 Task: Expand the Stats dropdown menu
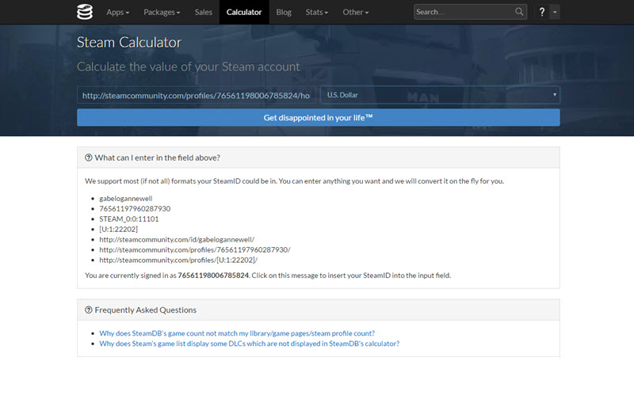pos(316,12)
